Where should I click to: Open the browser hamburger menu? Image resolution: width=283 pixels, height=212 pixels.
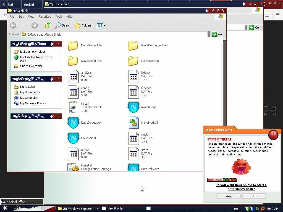point(278,15)
